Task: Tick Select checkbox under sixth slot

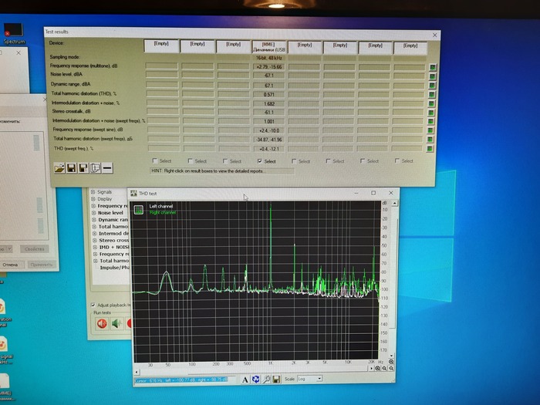Action: [x=328, y=160]
